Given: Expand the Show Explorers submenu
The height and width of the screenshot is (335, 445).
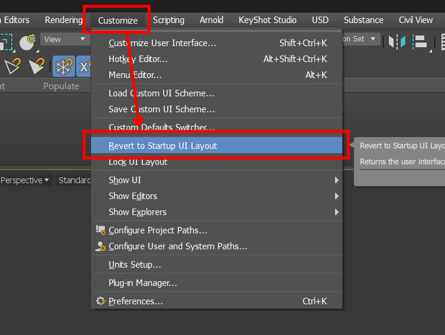Looking at the screenshot, I should 217,212.
